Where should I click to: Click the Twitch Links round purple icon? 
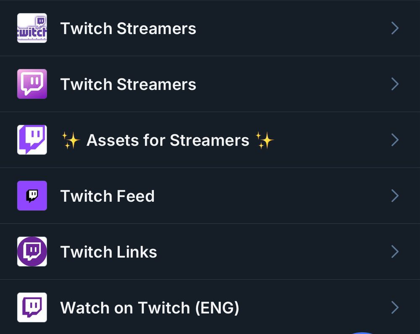(32, 251)
